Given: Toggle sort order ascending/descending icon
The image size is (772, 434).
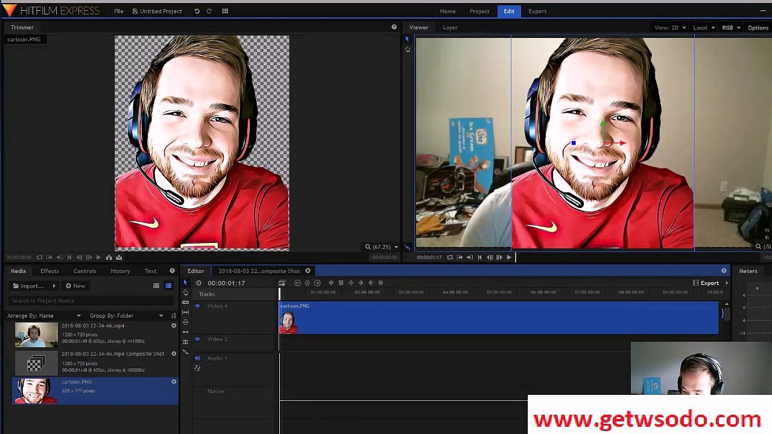Looking at the screenshot, I should 174,315.
